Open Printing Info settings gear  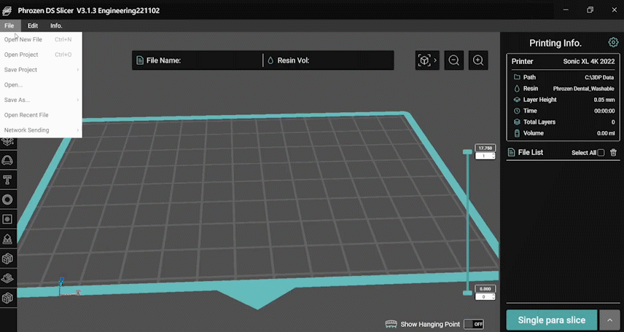pos(613,42)
